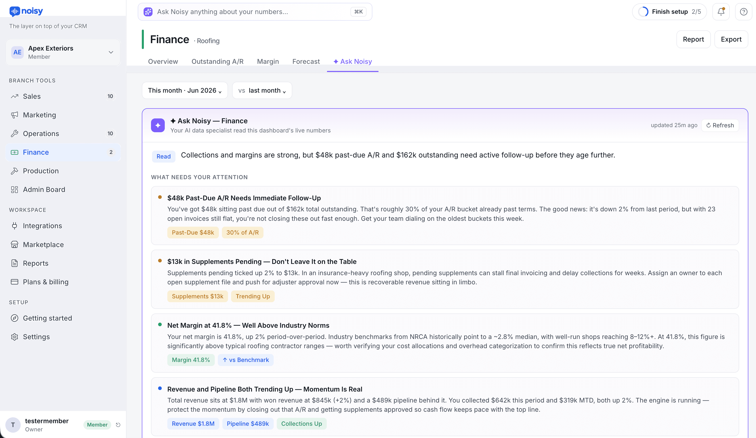Image resolution: width=756 pixels, height=438 pixels.
Task: Click the 'updated 25m ago' text
Action: point(674,125)
